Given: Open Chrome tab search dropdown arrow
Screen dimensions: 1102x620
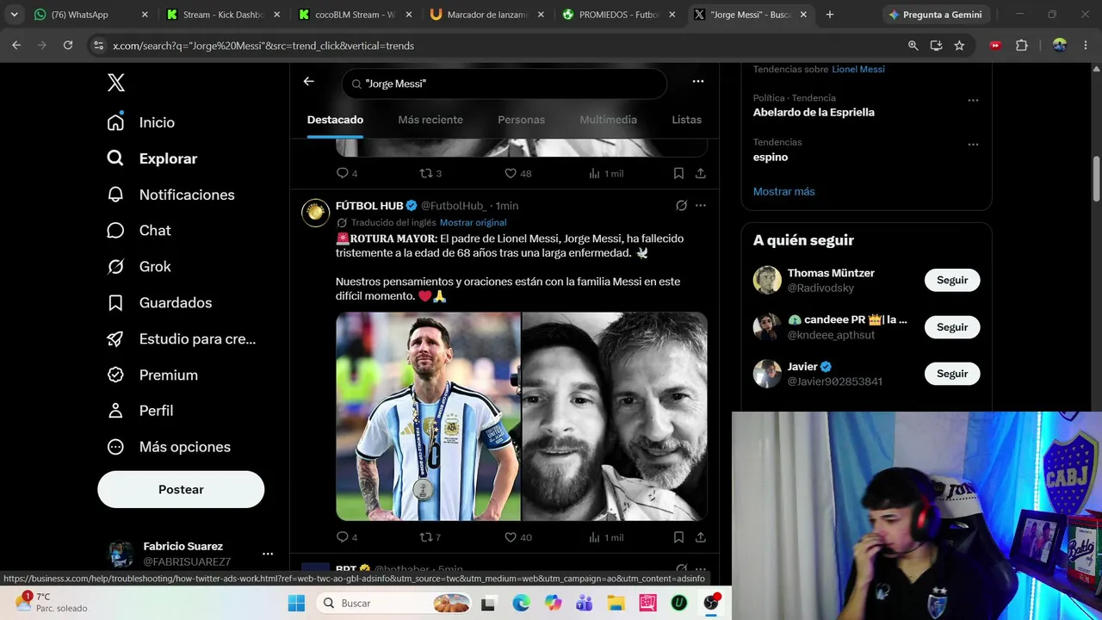Looking at the screenshot, I should 15,15.
